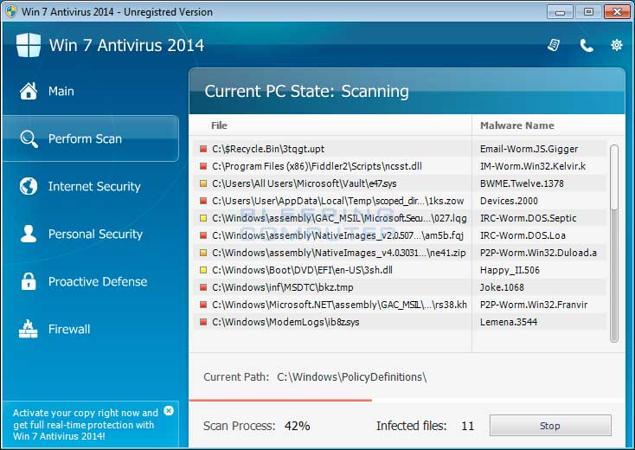Click red threat marker for am5b.fqj
635x450 pixels.
[203, 235]
